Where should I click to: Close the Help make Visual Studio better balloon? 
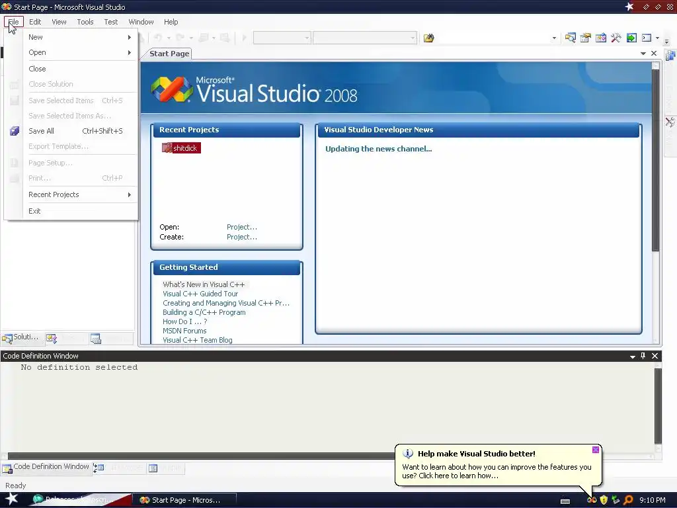[596, 450]
